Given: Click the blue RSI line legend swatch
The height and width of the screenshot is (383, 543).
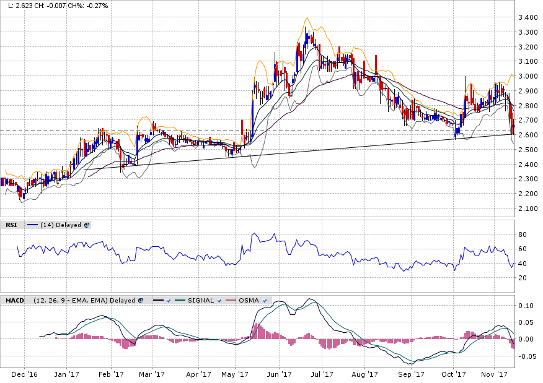Looking at the screenshot, I should (33, 225).
